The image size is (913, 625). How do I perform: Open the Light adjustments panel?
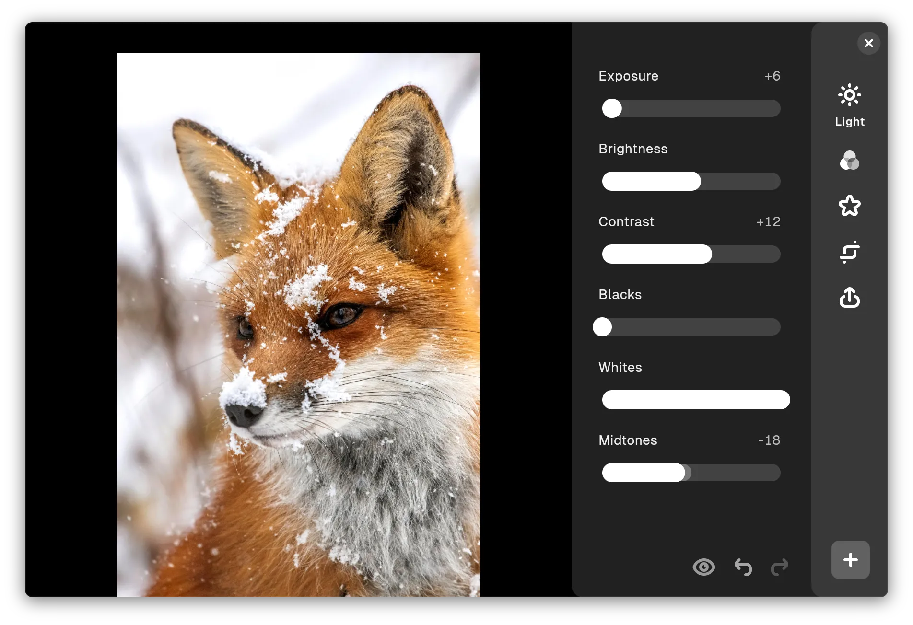[849, 95]
